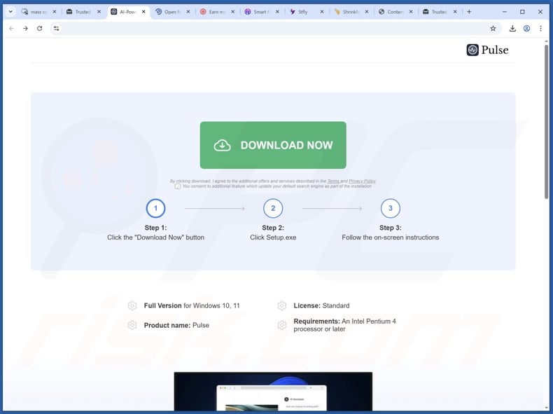
Task: Click the gear icon beside Full Version
Action: [x=132, y=305]
